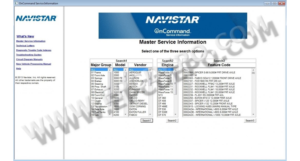The width and height of the screenshot is (300, 161).
Task: Select ALL in the Engine list
Action: coord(166,70)
